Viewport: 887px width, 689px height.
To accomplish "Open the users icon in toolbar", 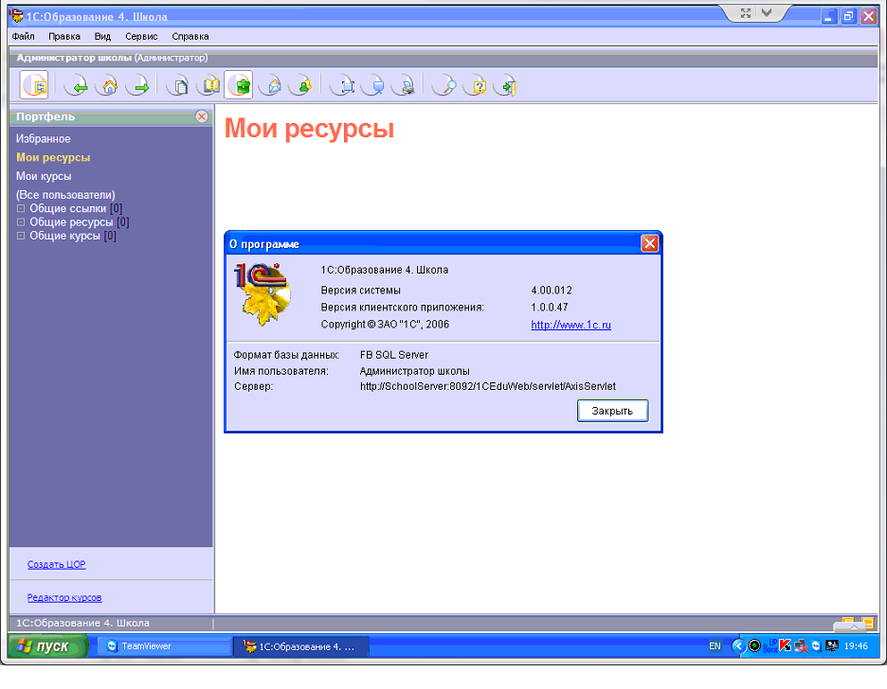I will [x=301, y=86].
